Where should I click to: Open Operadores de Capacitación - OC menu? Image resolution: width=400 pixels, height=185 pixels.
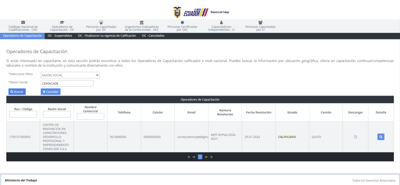click(x=62, y=26)
